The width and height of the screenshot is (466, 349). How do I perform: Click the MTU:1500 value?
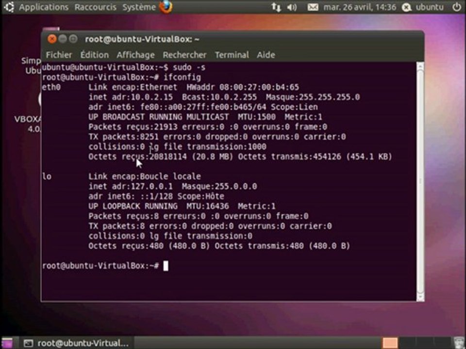coord(256,117)
